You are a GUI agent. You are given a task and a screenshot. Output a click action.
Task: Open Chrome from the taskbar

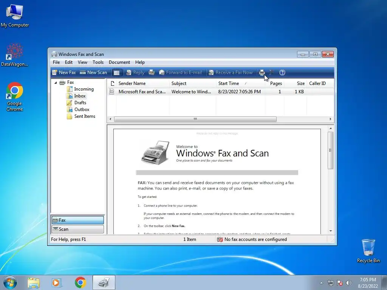[x=80, y=282]
